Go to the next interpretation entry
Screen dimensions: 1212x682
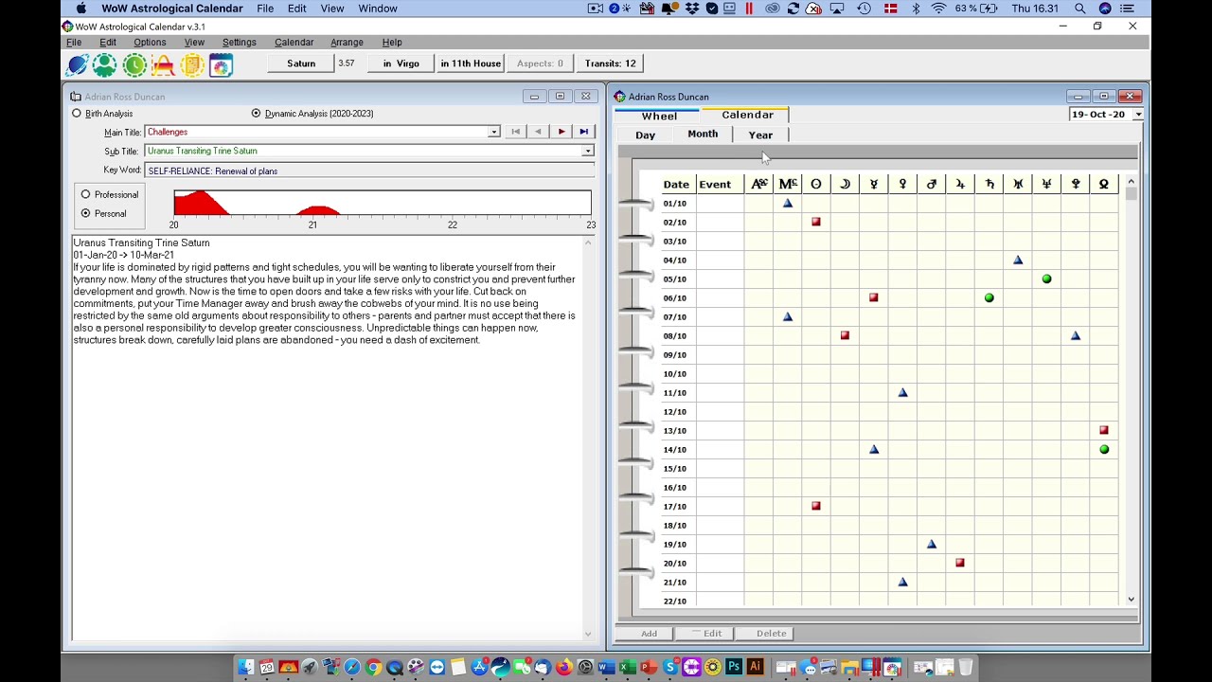click(561, 132)
